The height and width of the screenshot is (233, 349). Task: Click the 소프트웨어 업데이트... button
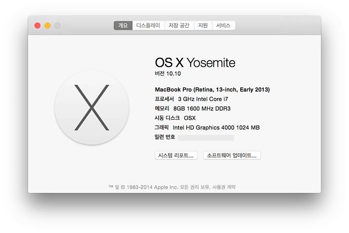point(232,155)
